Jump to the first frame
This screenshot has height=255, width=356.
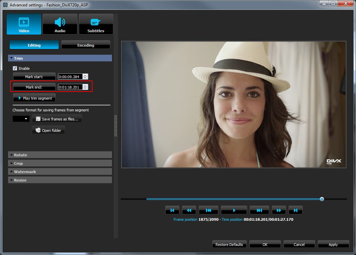click(x=172, y=210)
